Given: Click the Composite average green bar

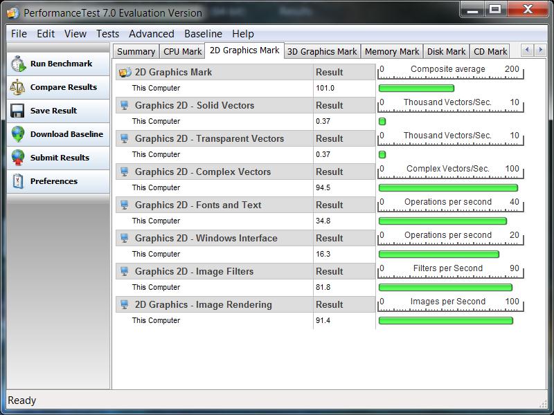Looking at the screenshot, I should pos(416,89).
